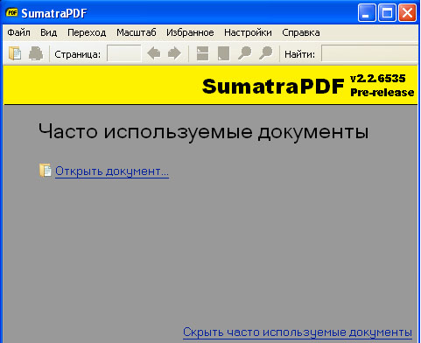Open the Масштаб menu
421x343 pixels.
(x=137, y=32)
